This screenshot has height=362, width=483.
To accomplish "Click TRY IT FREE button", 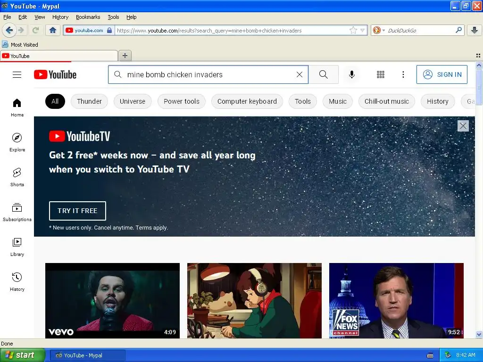I will tap(77, 211).
